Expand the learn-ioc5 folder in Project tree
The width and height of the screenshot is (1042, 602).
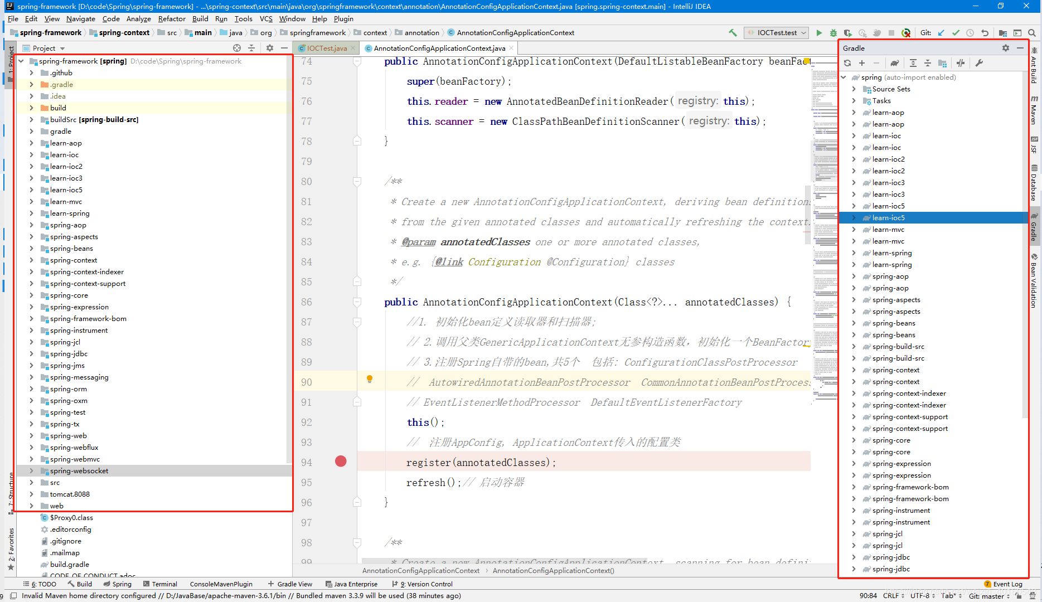coord(31,190)
